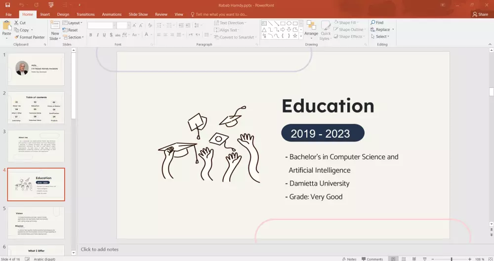The image size is (494, 261).
Task: Select slide 5 Vision thumbnail
Action: click(36, 223)
